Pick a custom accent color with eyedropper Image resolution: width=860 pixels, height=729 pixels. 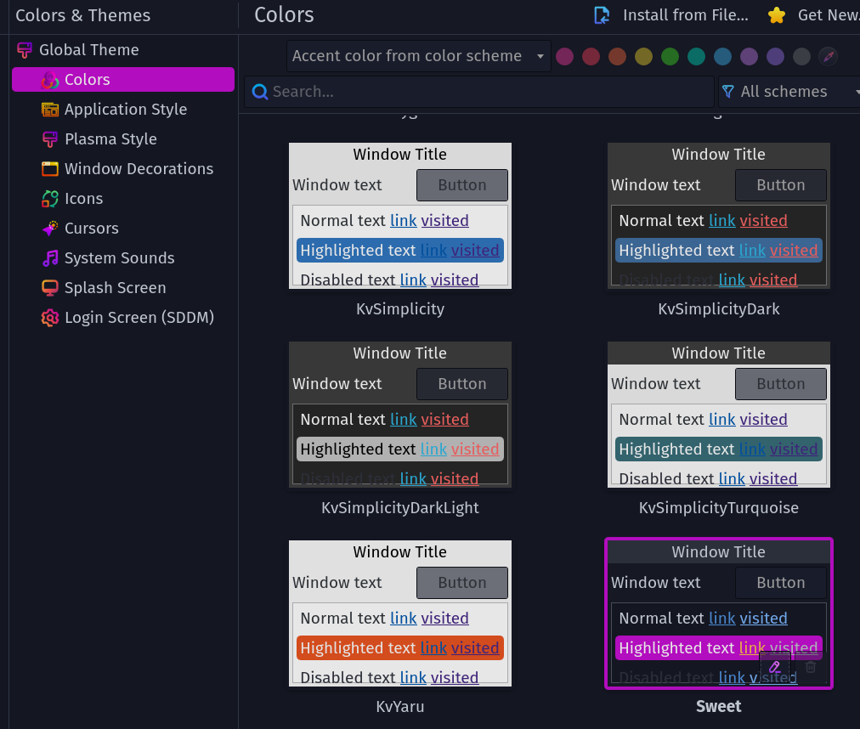pyautogui.click(x=828, y=56)
